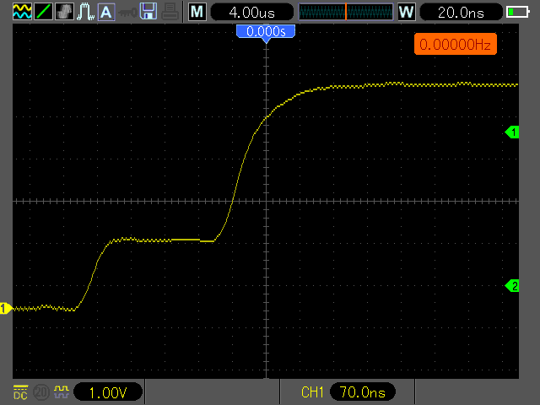Click the 1.00V vertical scale value
The width and height of the screenshot is (540, 405).
[108, 391]
